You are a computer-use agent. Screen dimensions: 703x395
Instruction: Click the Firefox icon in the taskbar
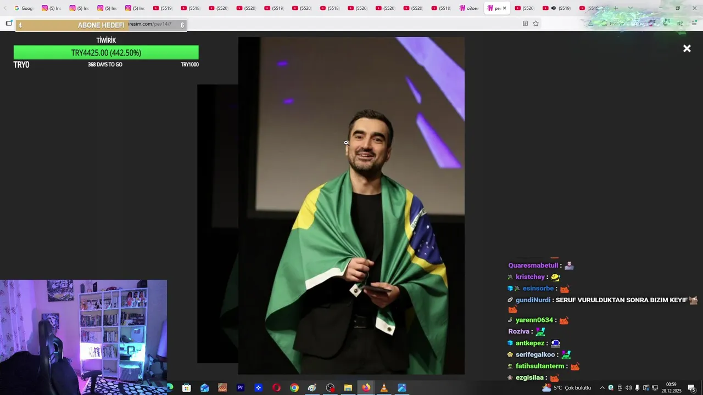point(366,388)
